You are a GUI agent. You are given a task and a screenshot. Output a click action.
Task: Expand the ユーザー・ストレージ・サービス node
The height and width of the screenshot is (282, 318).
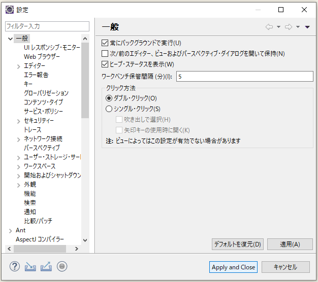19,158
